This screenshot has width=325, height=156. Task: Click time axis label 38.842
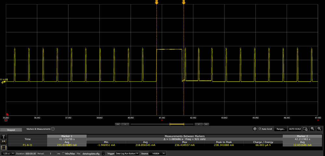(x=100, y=118)
